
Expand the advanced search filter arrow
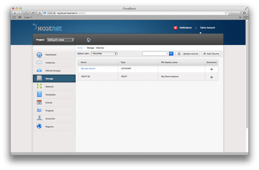click(x=167, y=54)
